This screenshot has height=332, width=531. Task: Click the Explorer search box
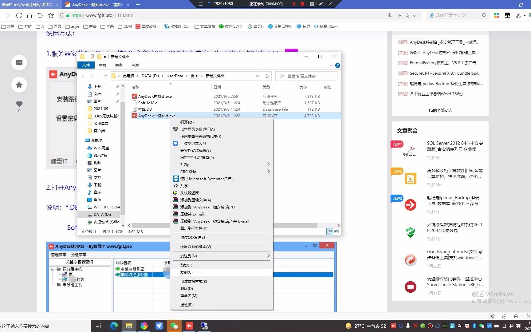point(306,76)
